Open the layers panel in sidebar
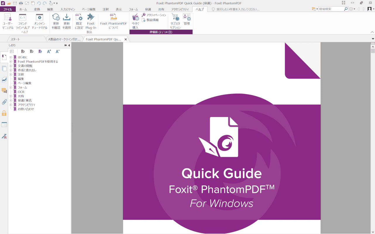Viewport: 375px width, 234px height. point(4,80)
